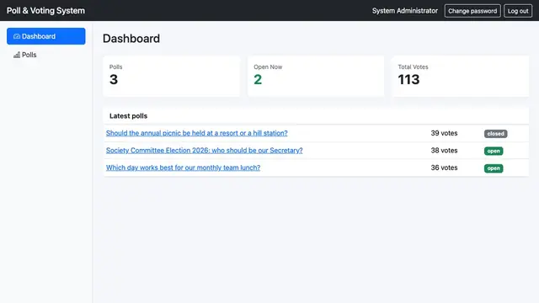
Task: Click the Total Votes value 113
Action: click(x=408, y=80)
